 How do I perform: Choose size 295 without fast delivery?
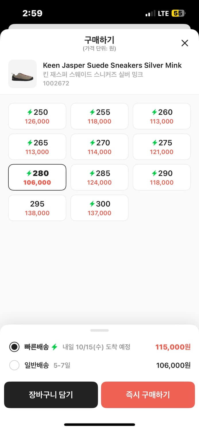click(x=37, y=208)
